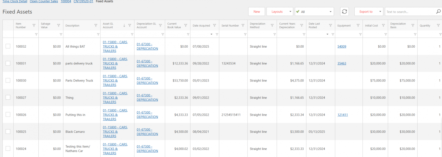Click filter-row funnel under Item Number column

tap(36, 34)
